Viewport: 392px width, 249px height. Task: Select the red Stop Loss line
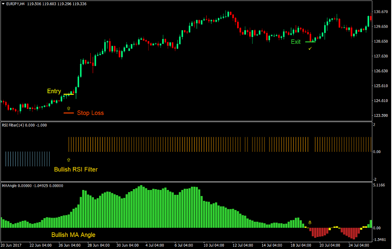coord(68,113)
